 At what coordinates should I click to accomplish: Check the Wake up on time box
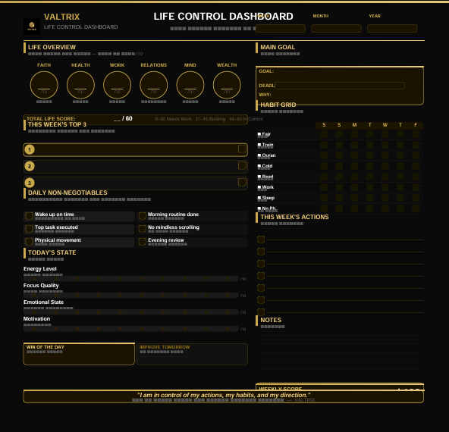pos(29,216)
